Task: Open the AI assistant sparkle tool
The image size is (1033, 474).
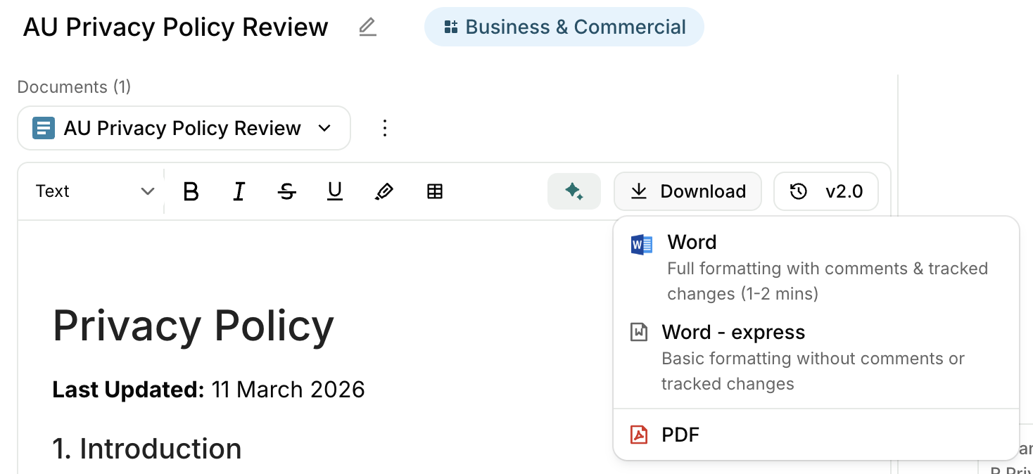Action: click(574, 191)
